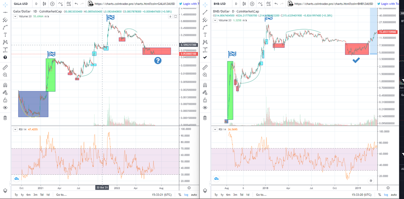Toggle auto scale in GALA chart

pyautogui.click(x=194, y=195)
